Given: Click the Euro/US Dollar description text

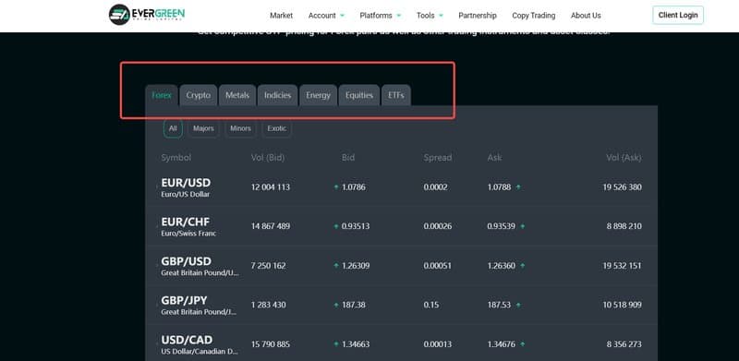Looking at the screenshot, I should (x=186, y=195).
